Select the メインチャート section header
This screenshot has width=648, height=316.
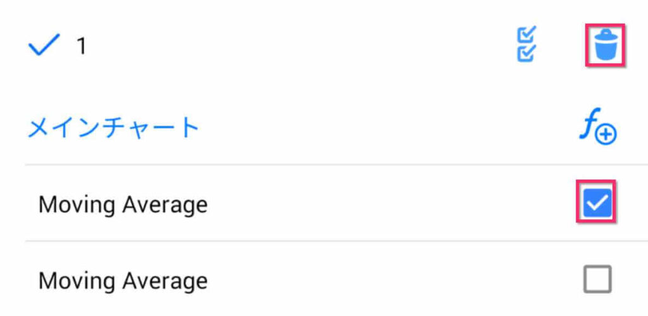[114, 128]
